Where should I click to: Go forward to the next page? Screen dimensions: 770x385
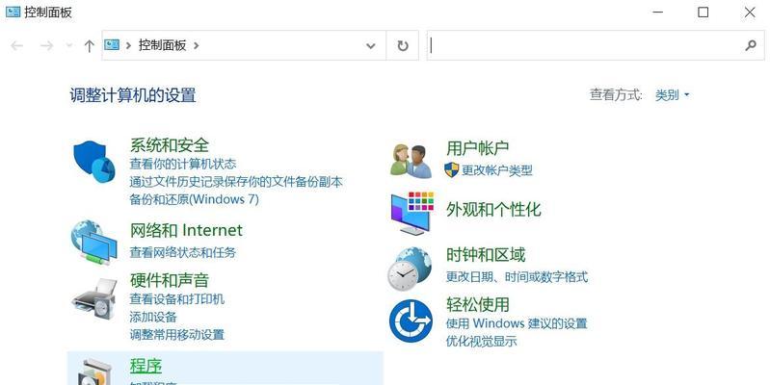46,46
